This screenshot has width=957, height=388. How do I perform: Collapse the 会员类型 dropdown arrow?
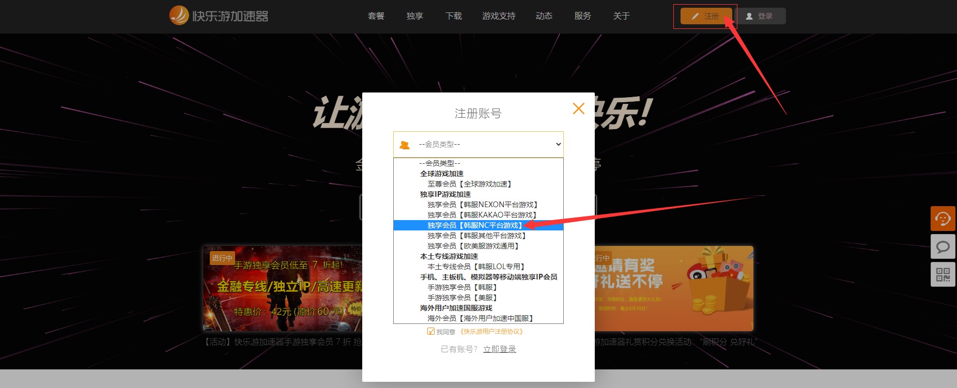pos(558,144)
